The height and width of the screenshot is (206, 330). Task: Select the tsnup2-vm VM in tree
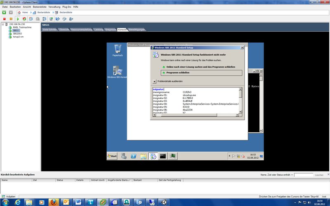(18, 37)
